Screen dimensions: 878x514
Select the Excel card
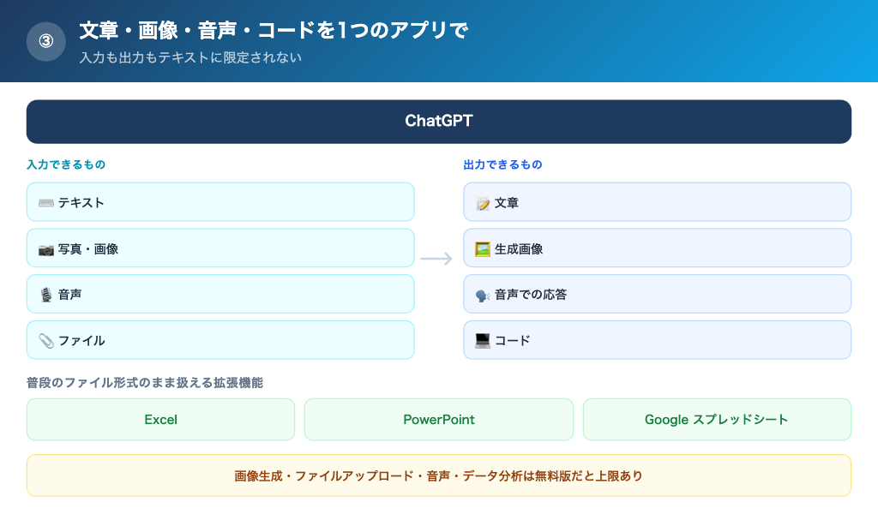pyautogui.click(x=160, y=420)
